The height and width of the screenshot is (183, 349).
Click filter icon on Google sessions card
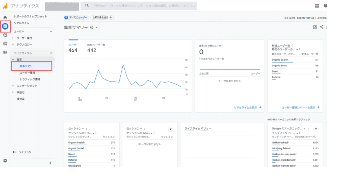[170, 129]
